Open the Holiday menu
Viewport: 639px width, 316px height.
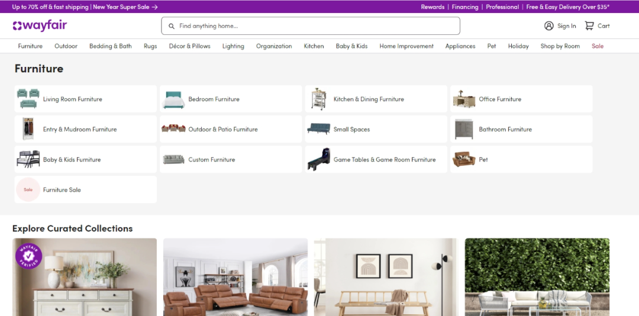click(x=518, y=46)
